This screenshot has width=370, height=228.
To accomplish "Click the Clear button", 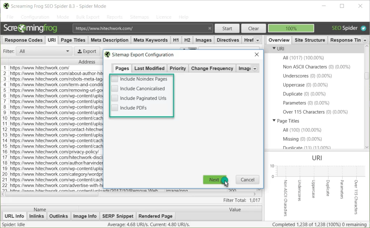I will [253, 28].
